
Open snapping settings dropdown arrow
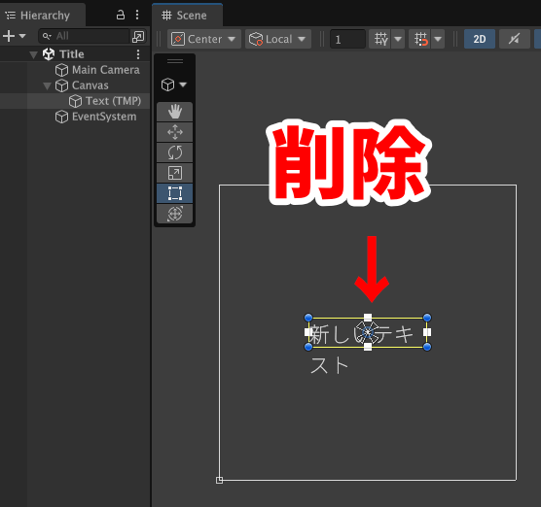(x=438, y=39)
